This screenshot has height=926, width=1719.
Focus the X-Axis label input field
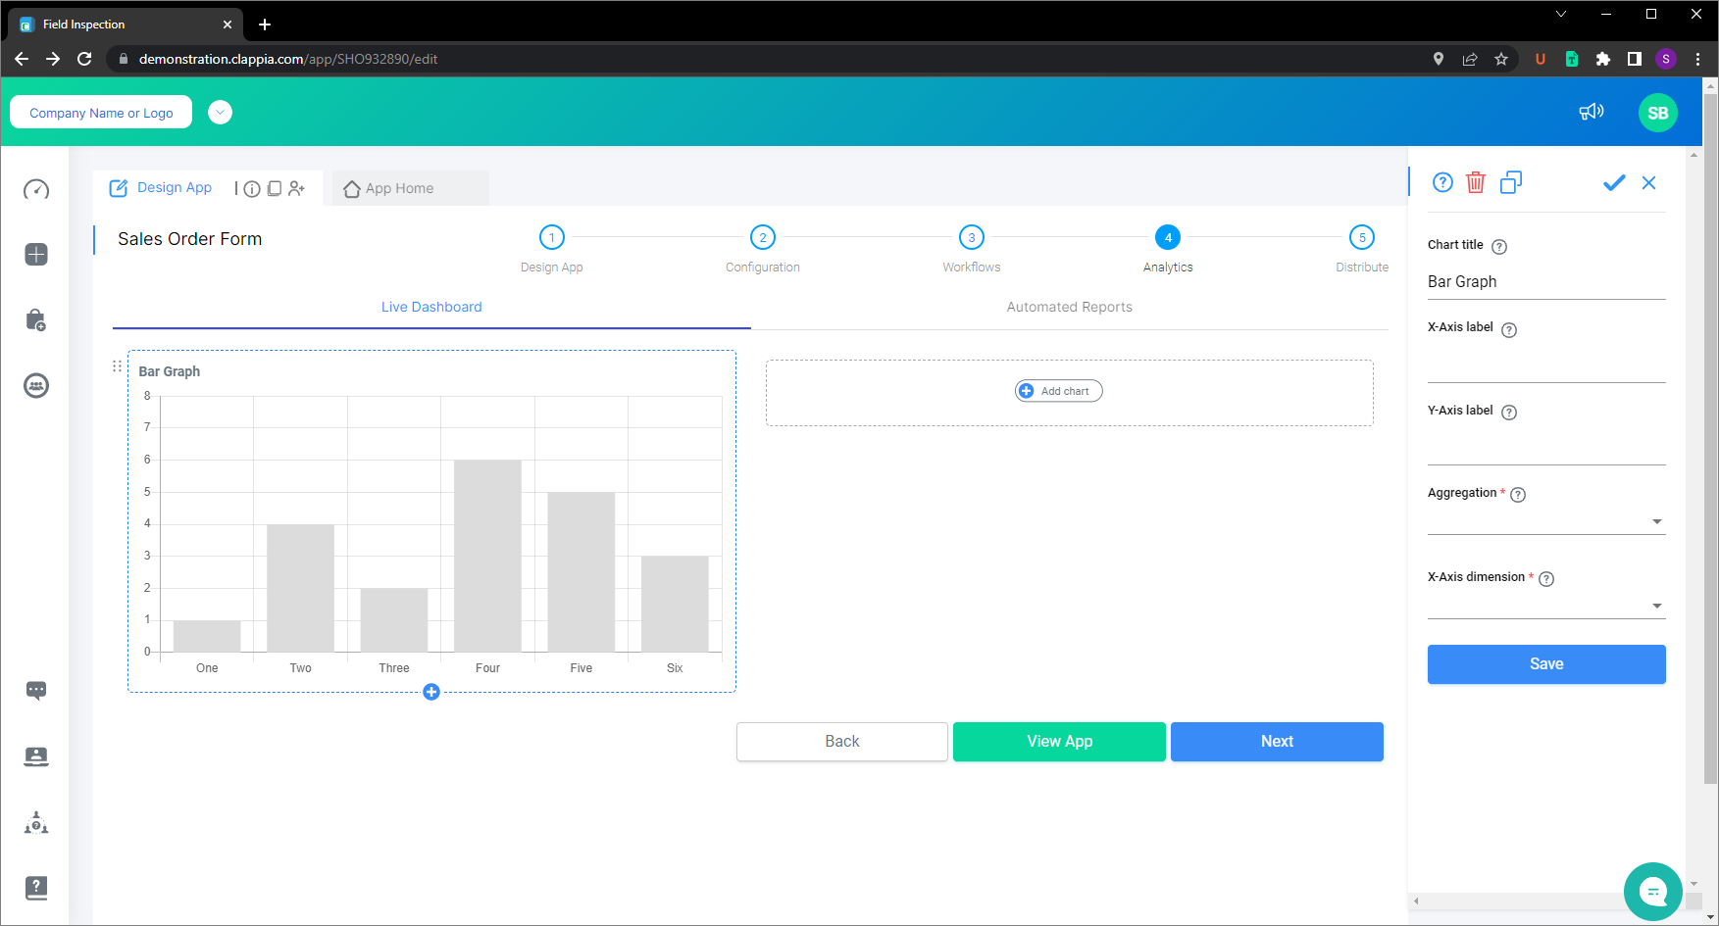pyautogui.click(x=1546, y=365)
